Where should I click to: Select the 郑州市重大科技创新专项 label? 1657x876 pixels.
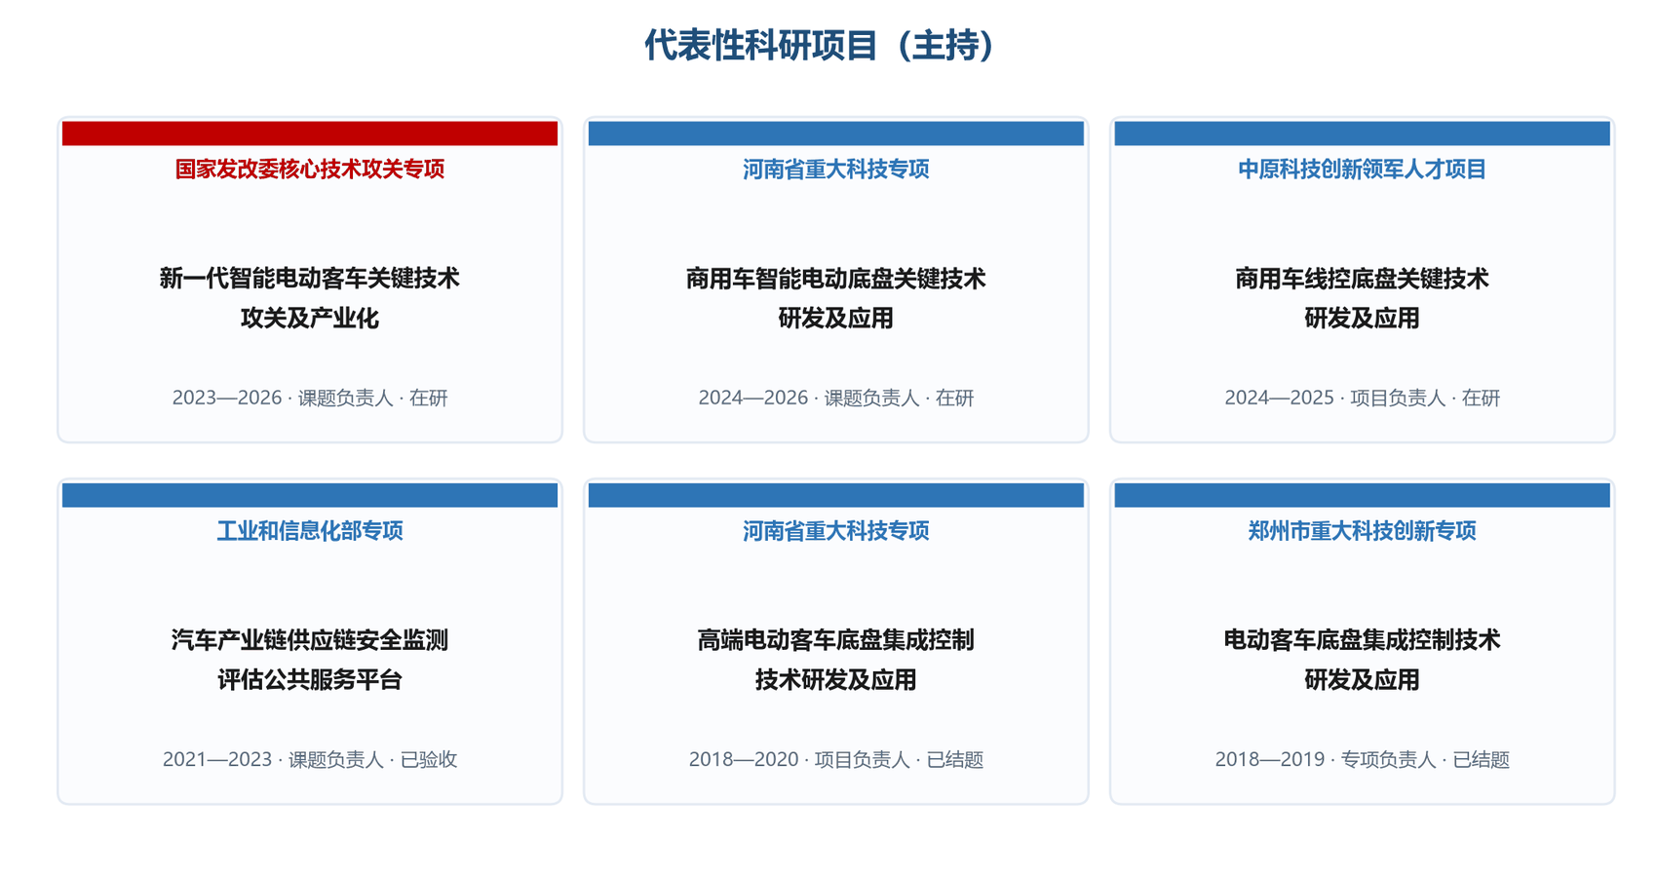pos(1363,531)
